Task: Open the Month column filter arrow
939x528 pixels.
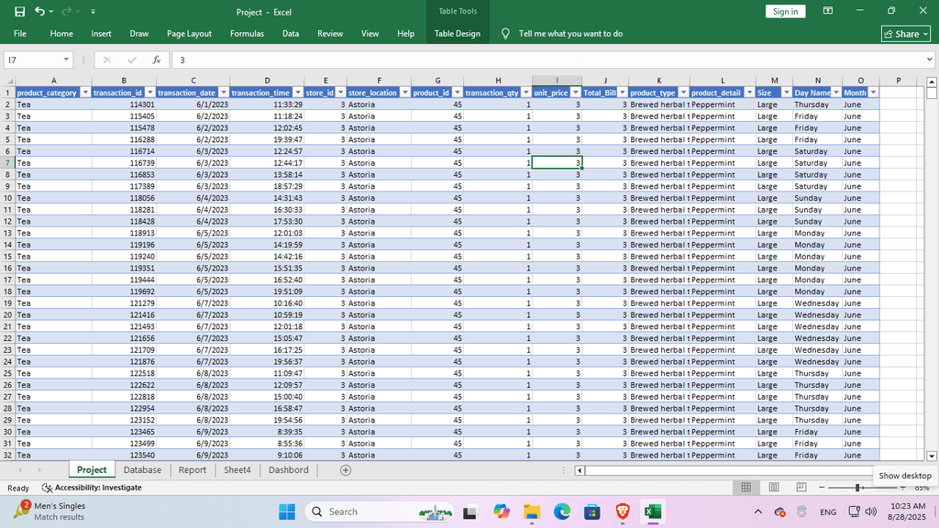Action: tap(873, 93)
